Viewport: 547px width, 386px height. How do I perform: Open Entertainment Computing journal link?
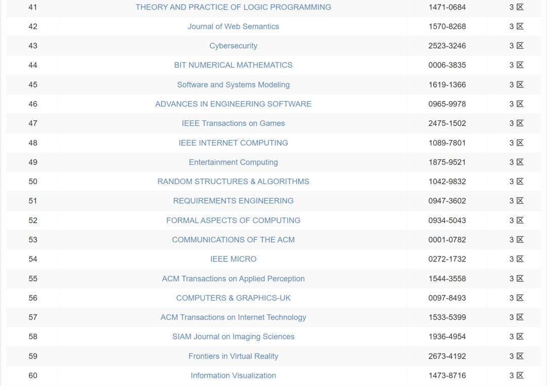(233, 162)
